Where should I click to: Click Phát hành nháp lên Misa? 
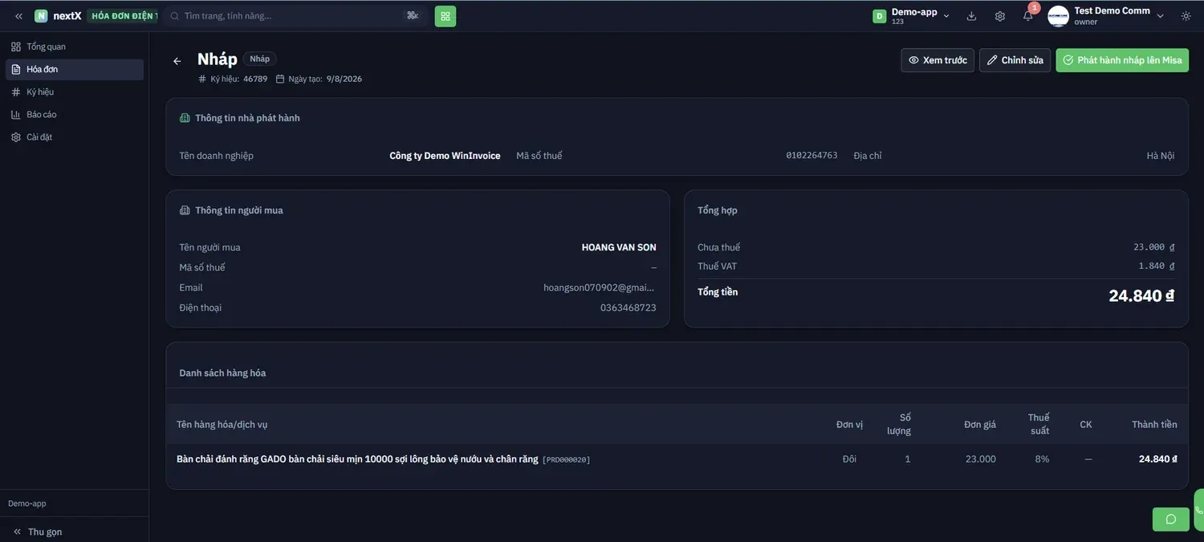tap(1122, 60)
